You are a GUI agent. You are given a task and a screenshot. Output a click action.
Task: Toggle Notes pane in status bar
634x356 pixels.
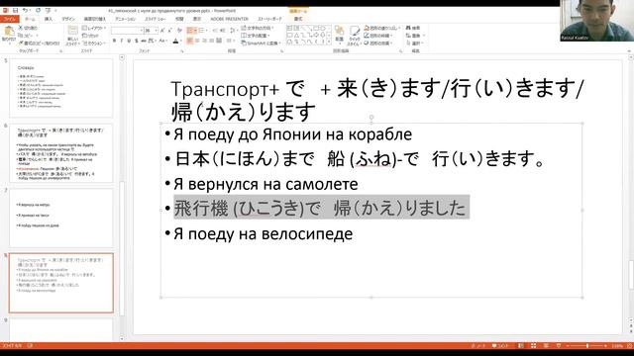(477, 346)
